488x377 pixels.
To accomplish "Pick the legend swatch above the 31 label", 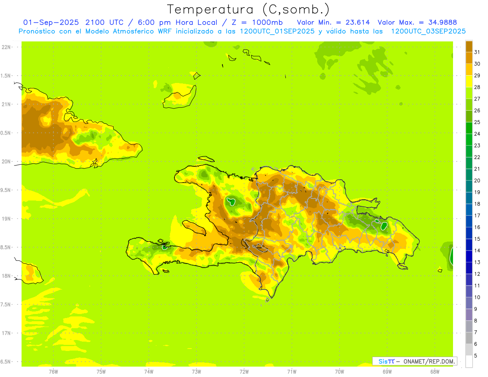I will coord(469,46).
